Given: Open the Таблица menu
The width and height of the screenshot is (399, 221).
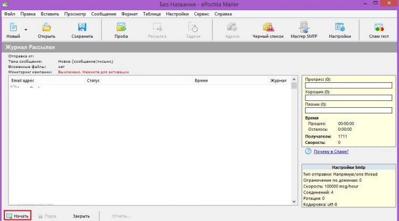Looking at the screenshot, I should [x=152, y=14].
